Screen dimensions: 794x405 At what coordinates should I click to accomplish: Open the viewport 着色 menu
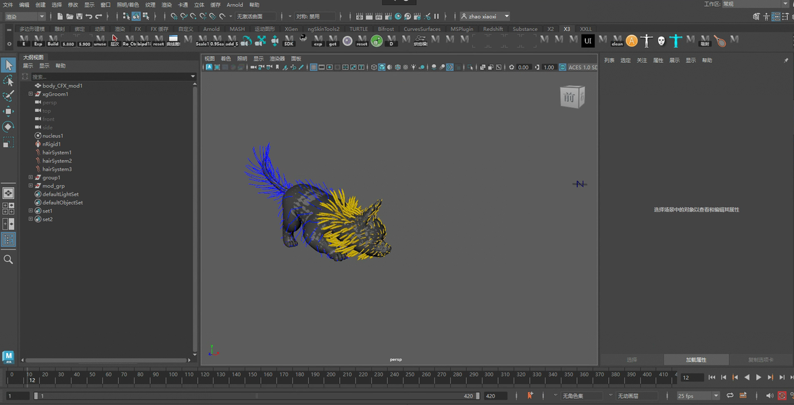pyautogui.click(x=225, y=59)
